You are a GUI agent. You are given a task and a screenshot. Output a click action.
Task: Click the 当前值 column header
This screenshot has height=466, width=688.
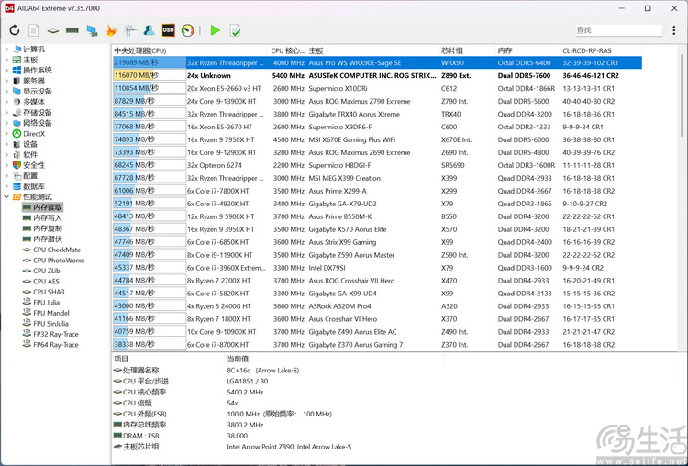click(335, 359)
